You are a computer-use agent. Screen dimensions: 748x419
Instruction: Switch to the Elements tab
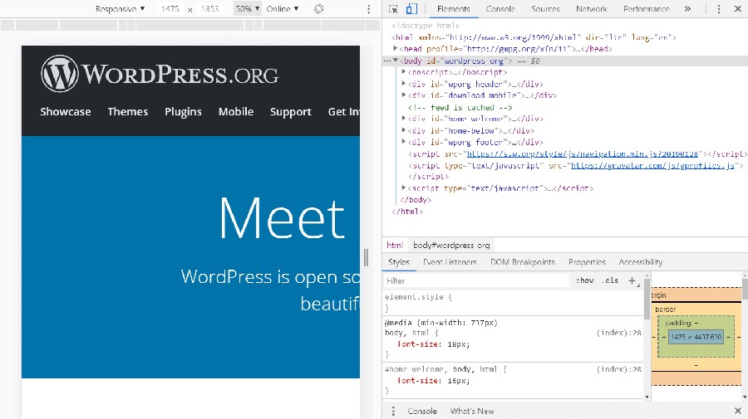pos(453,8)
